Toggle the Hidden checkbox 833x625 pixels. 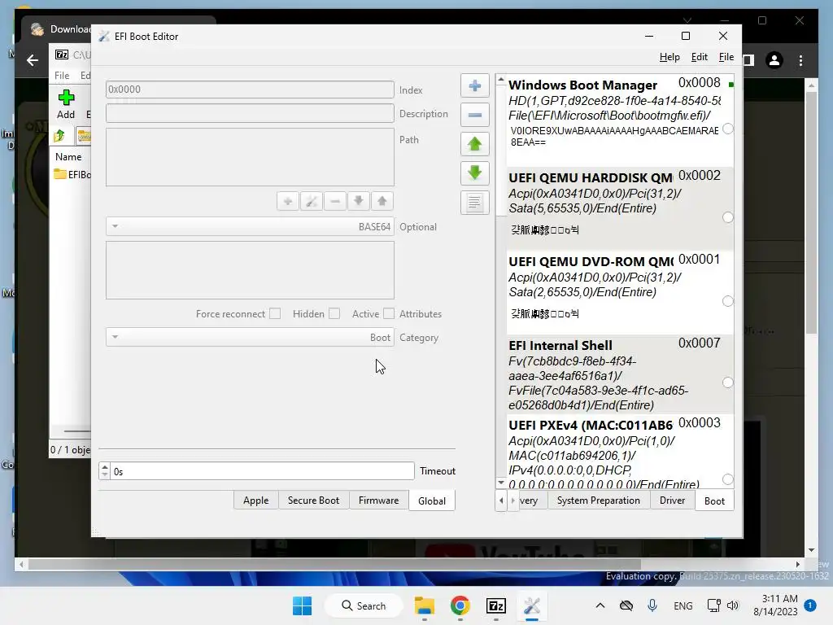[x=334, y=313]
